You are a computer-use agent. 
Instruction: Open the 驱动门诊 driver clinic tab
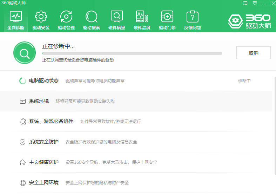tap(167, 20)
